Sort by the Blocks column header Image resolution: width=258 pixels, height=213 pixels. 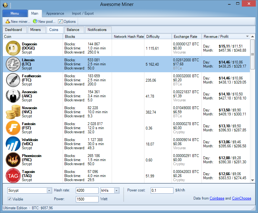87,37
